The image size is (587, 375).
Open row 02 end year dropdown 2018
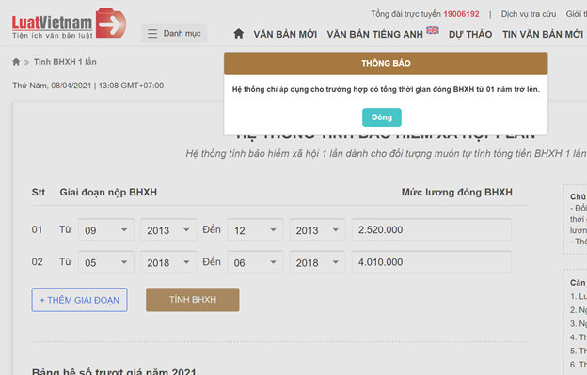(x=317, y=262)
